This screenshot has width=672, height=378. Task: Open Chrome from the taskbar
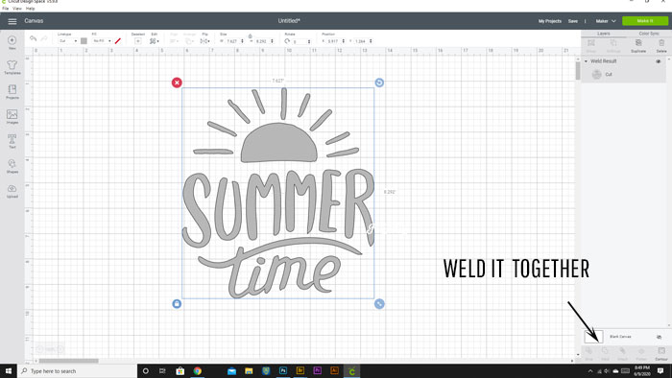point(197,370)
